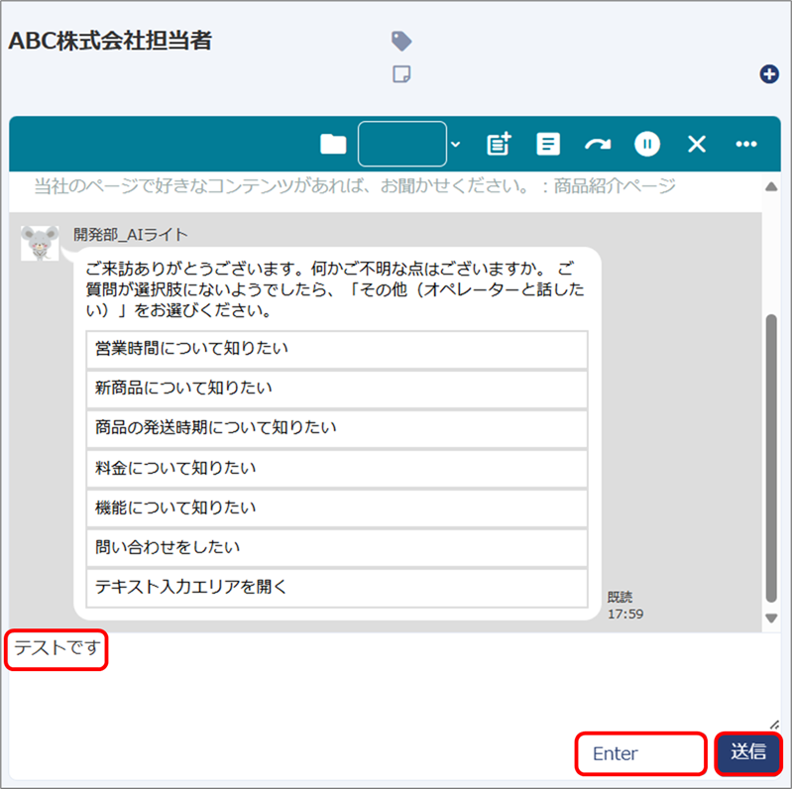This screenshot has height=789, width=792.
Task: Click the mouse avatar of 開発部_AIライト
Action: point(40,243)
